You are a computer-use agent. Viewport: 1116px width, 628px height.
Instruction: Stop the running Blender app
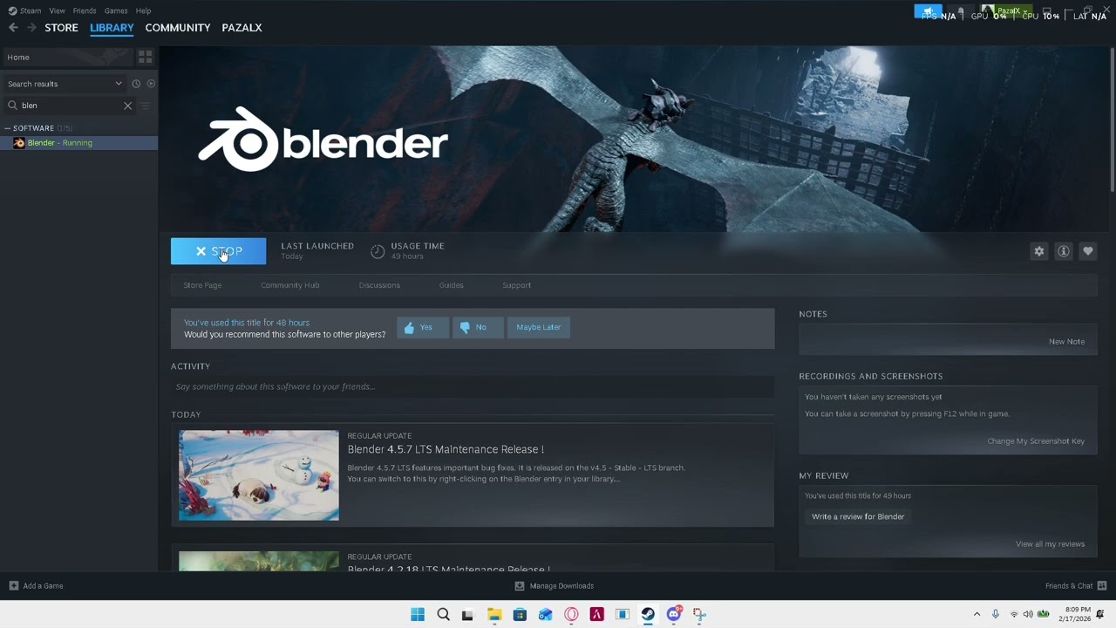[x=218, y=251]
